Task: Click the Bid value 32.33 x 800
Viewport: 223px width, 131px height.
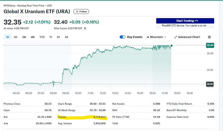Action: tap(44, 117)
